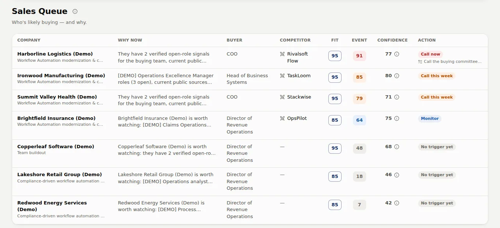500x228 pixels.
Task: Open confidence info icon next to 42
Action: point(397,203)
